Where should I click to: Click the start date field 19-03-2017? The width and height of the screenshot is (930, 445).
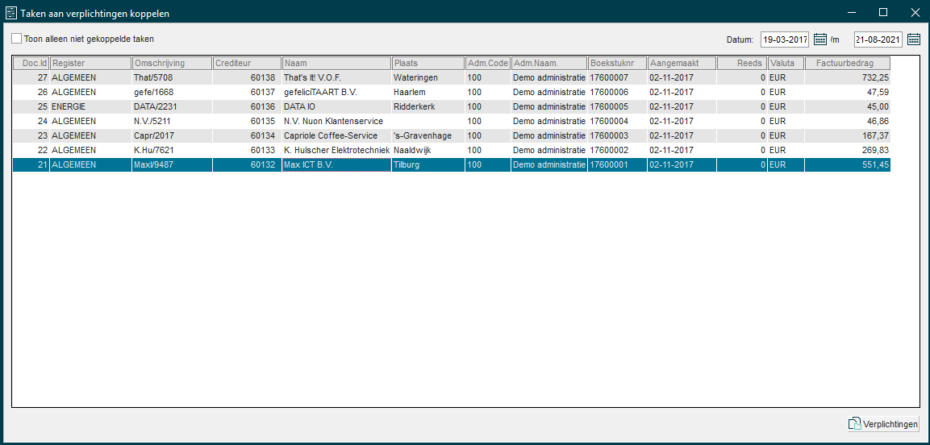(784, 40)
